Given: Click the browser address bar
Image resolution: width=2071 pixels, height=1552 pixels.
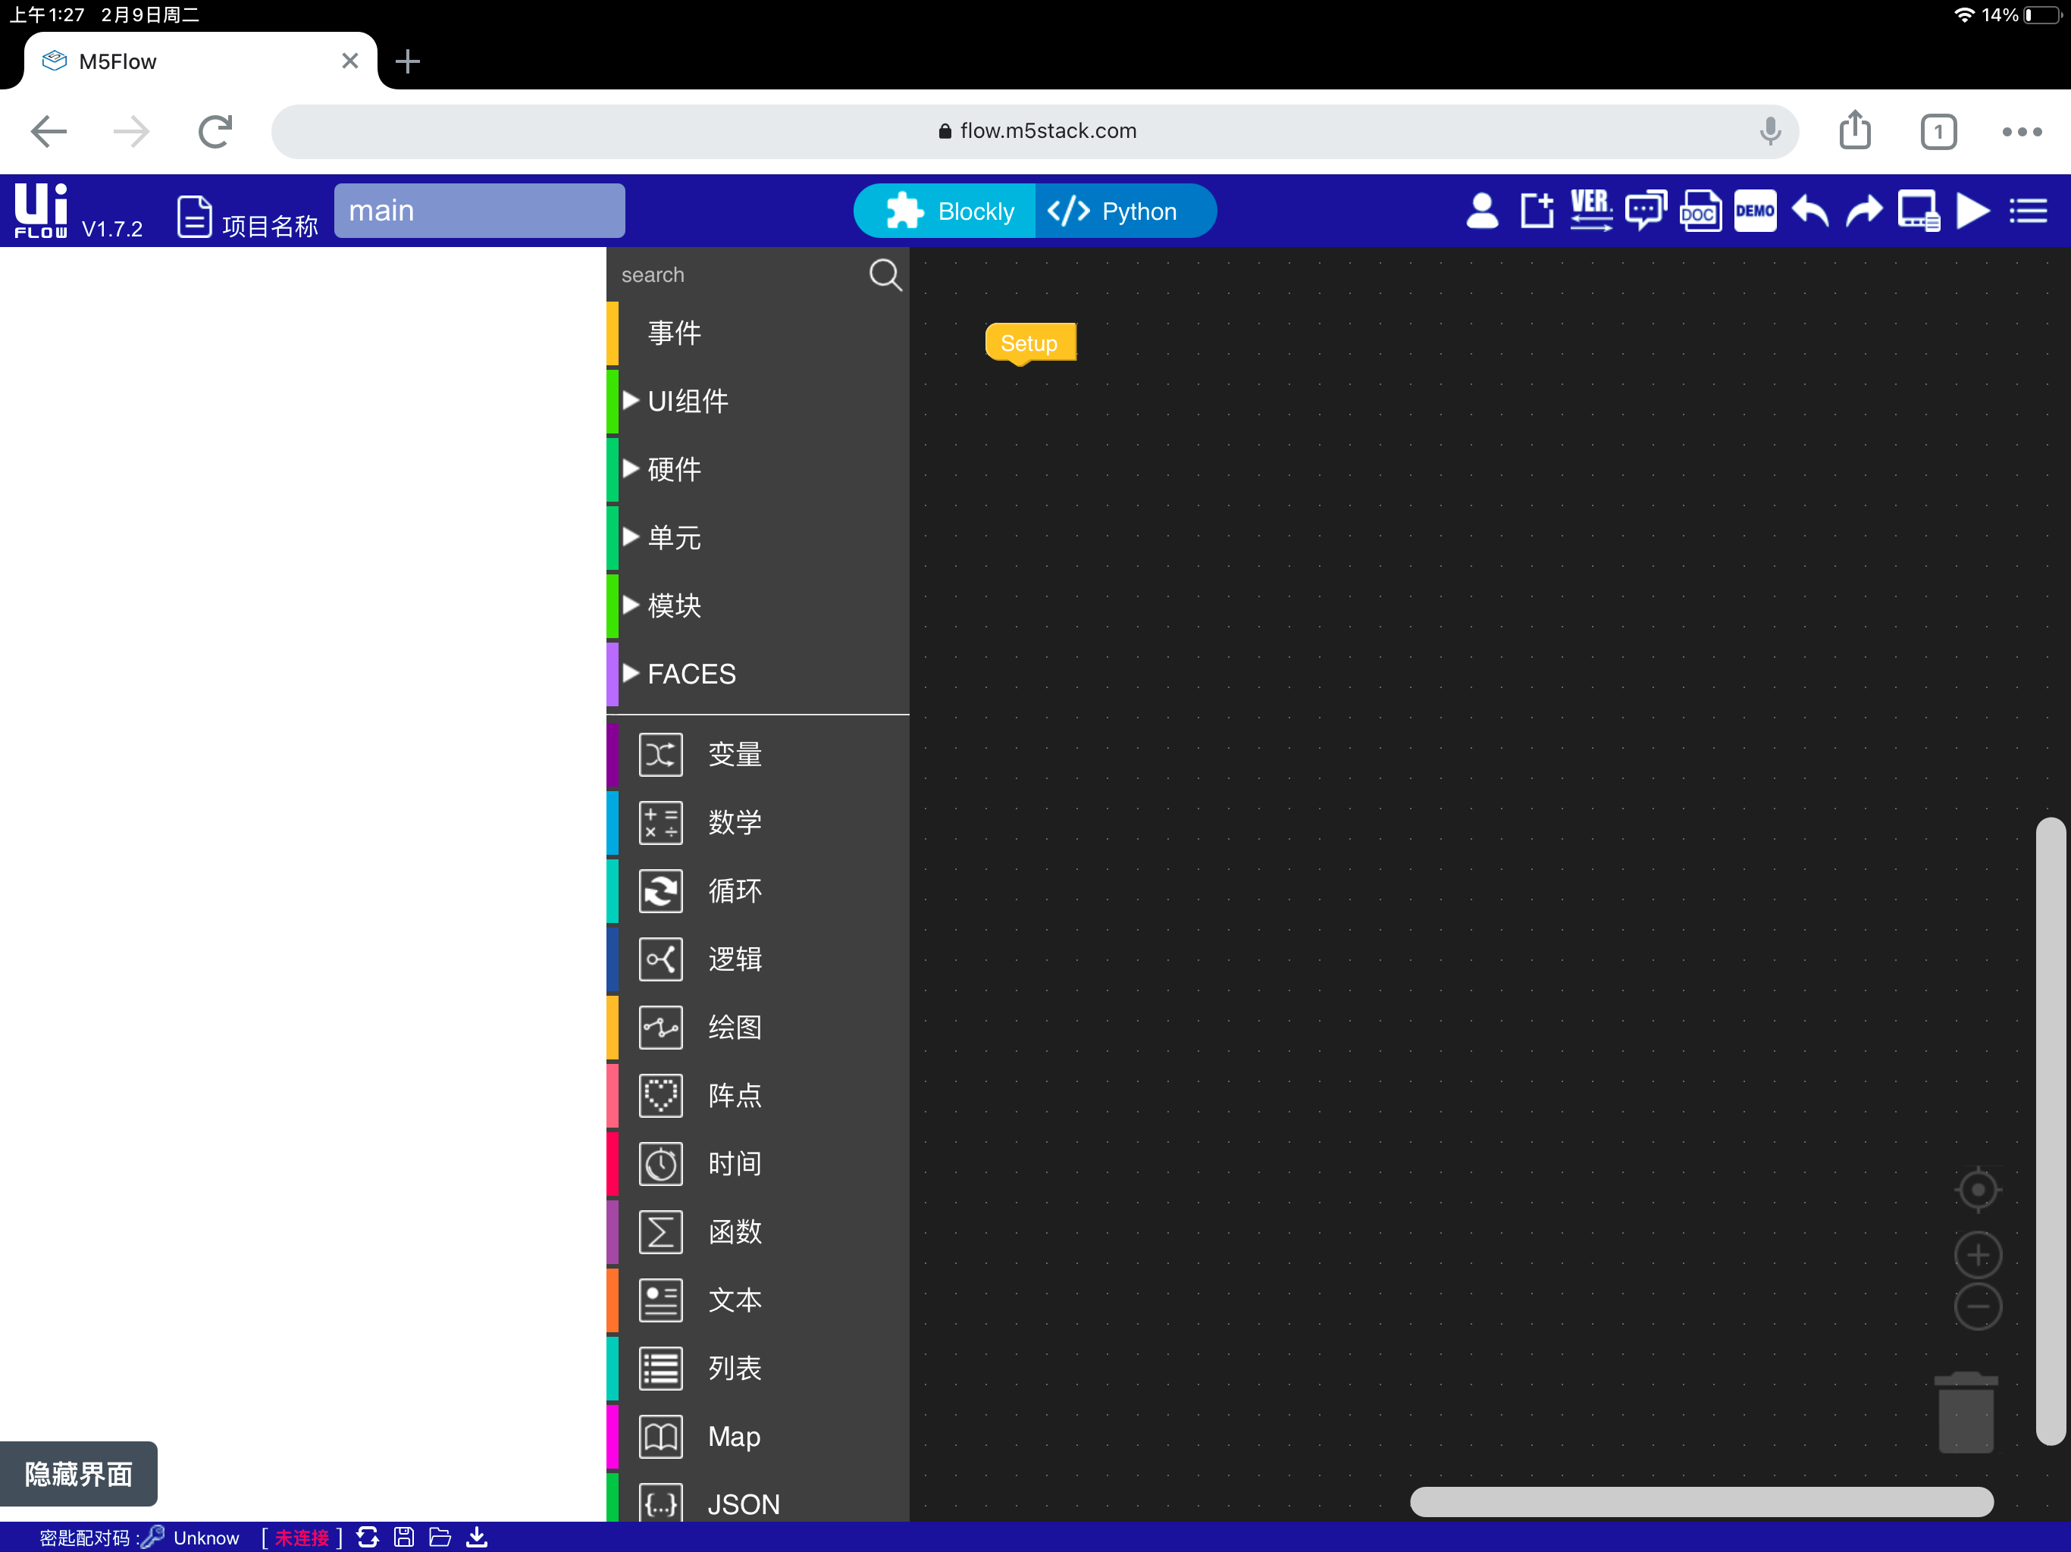Looking at the screenshot, I should 1035,131.
